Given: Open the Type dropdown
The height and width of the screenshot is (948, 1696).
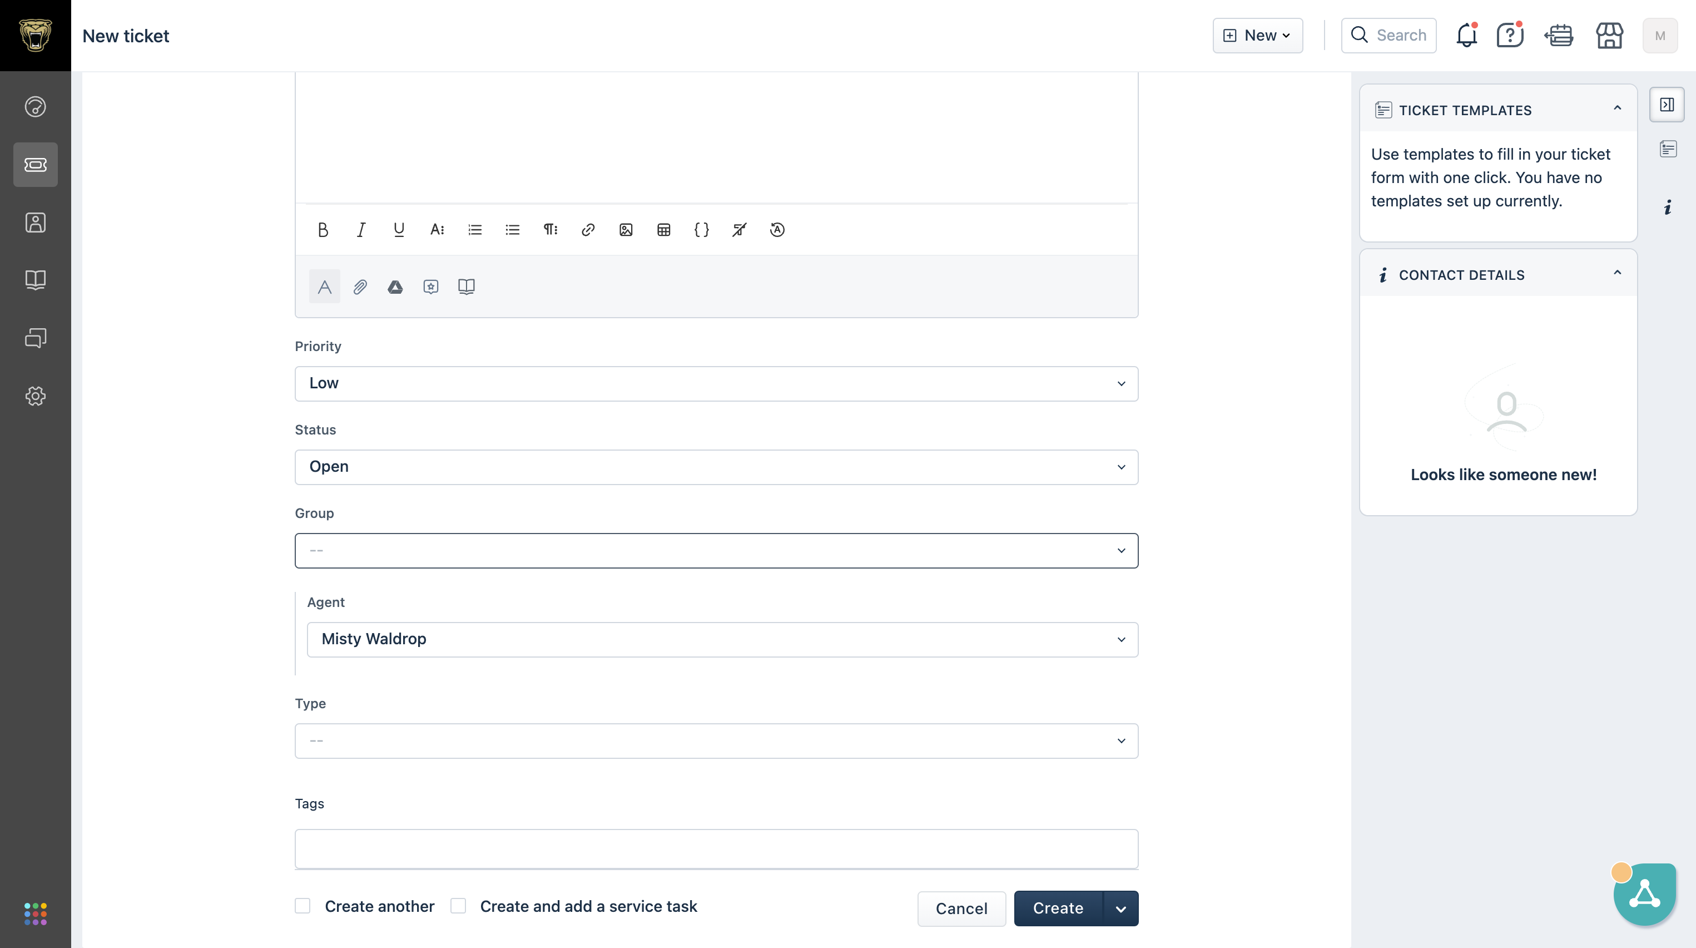Looking at the screenshot, I should (716, 741).
